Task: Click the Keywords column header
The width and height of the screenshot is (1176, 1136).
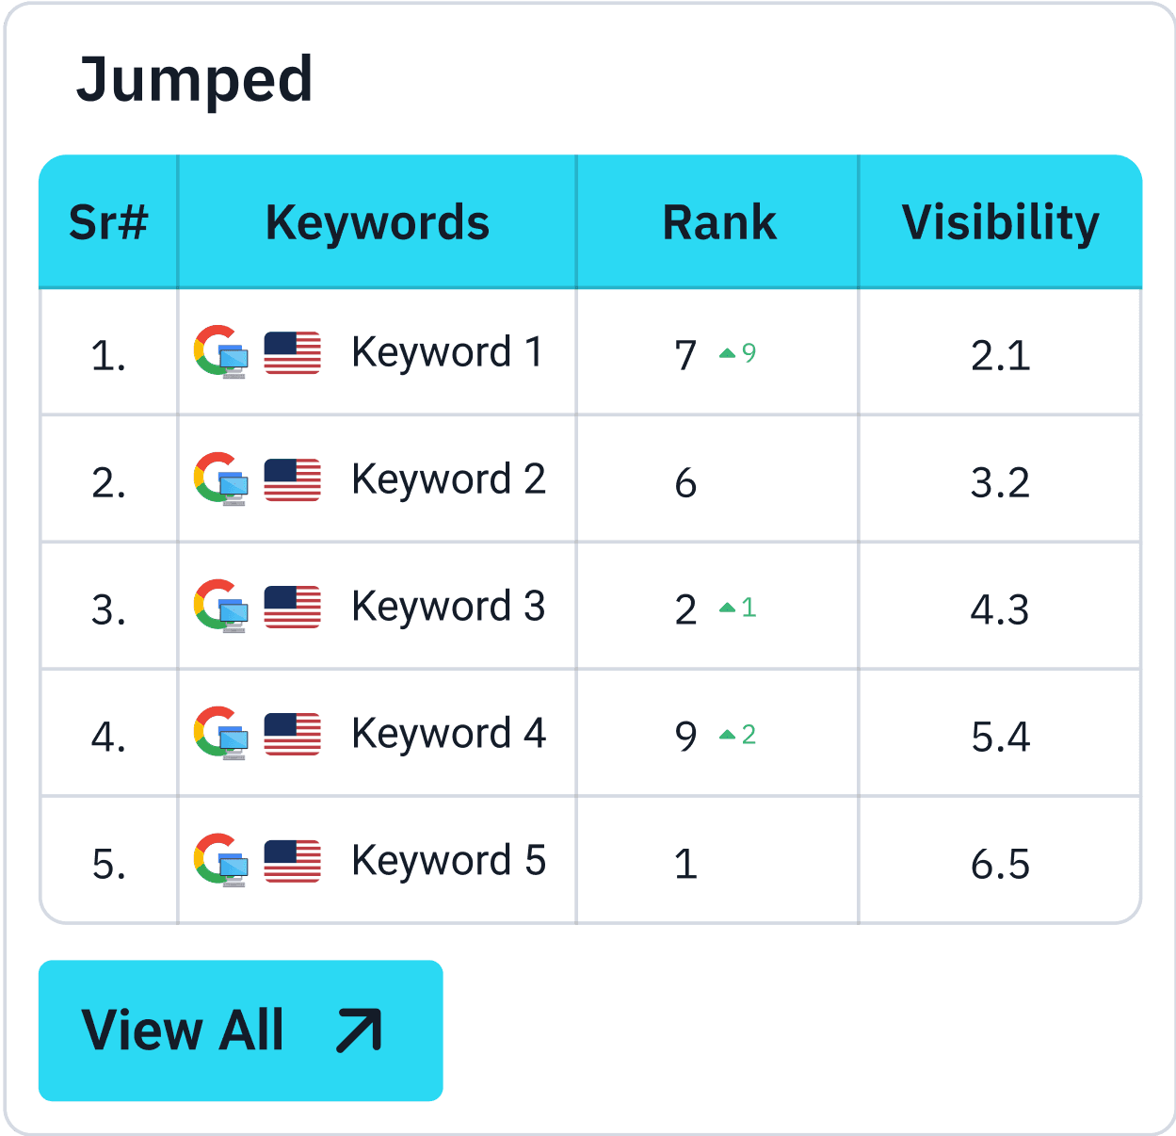Action: [x=378, y=223]
